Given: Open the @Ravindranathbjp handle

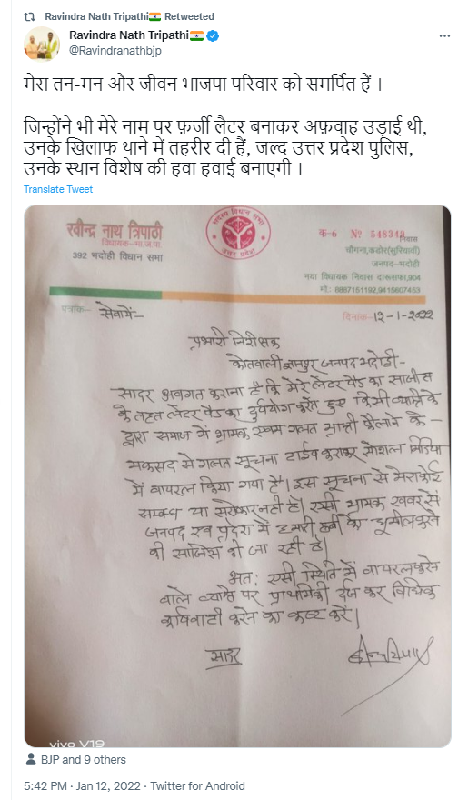Looking at the screenshot, I should pos(115,51).
